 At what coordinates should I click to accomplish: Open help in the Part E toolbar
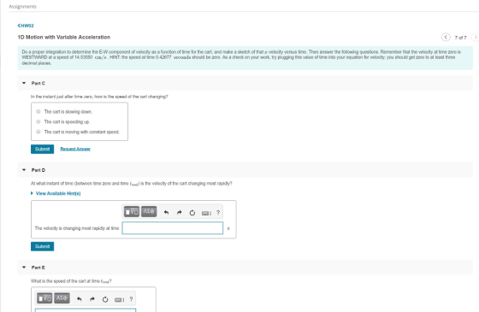point(131,299)
